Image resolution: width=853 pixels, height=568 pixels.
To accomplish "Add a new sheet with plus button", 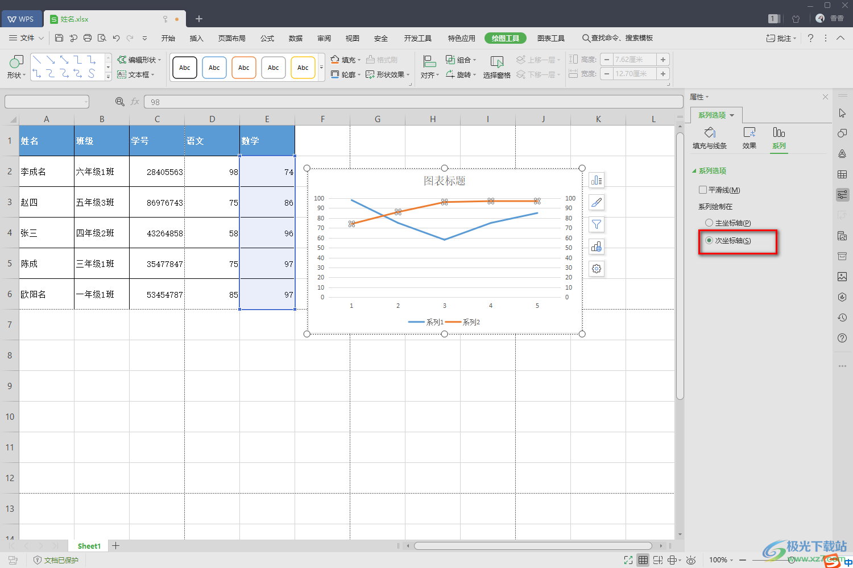I will click(x=115, y=546).
